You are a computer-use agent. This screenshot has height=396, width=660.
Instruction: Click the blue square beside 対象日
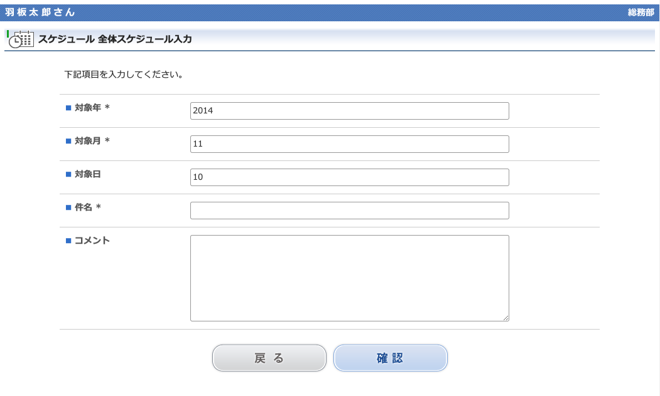point(68,174)
